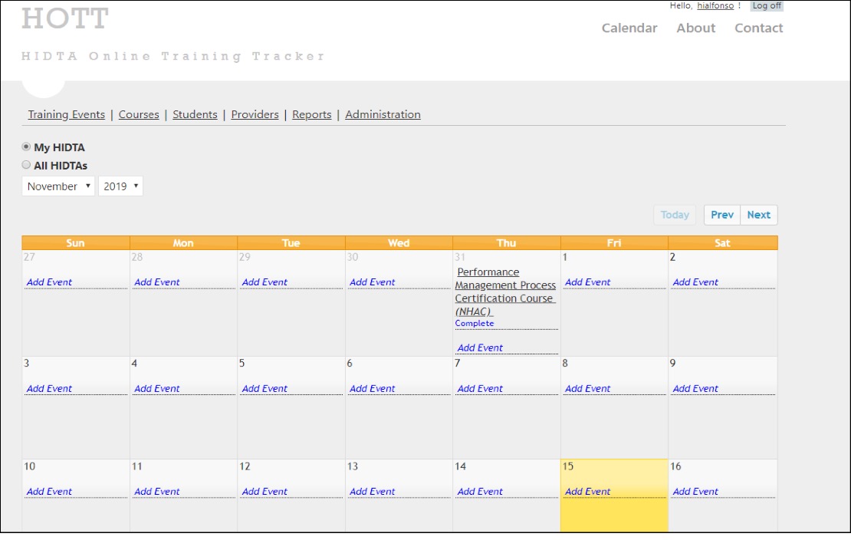851x540 pixels.
Task: Open the November month dropdown
Action: pyautogui.click(x=58, y=186)
